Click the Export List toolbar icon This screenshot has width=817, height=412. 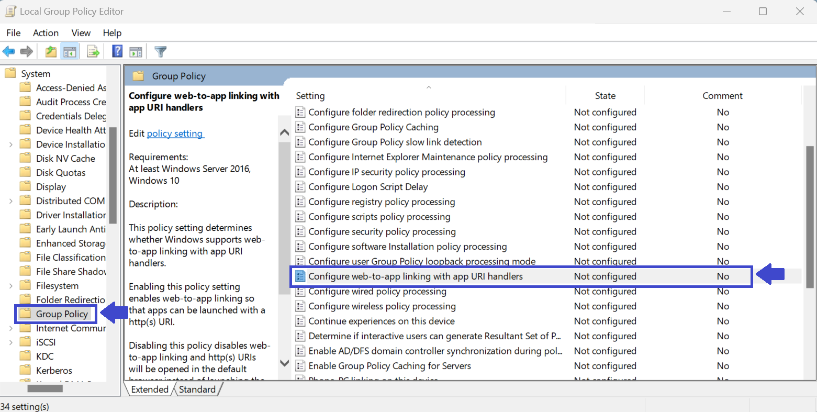coord(93,51)
